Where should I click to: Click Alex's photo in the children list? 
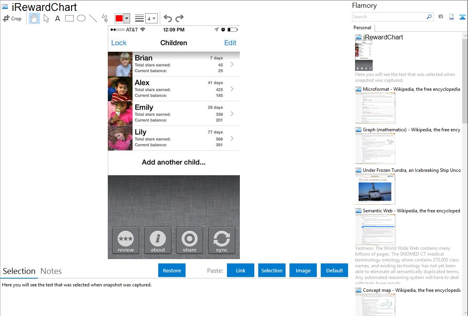(120, 89)
